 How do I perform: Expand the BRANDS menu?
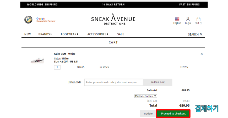click(45, 34)
